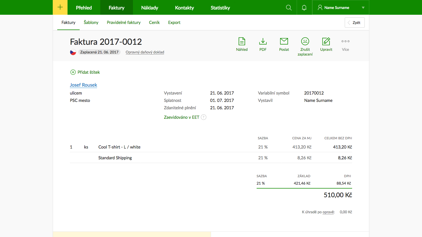Open Náhled invoice preview icon
The height and width of the screenshot is (237, 422).
[242, 41]
